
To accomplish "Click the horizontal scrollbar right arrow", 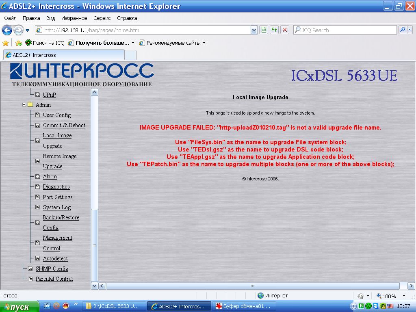I will point(411,286).
